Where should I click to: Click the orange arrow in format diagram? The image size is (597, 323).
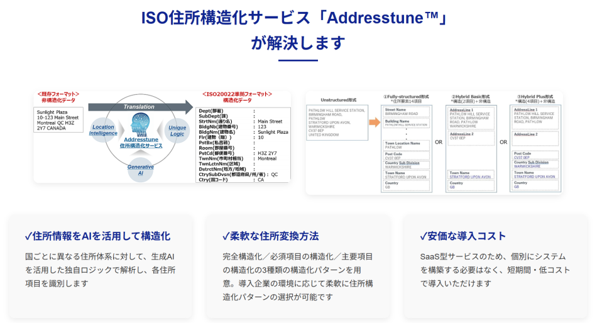point(375,123)
